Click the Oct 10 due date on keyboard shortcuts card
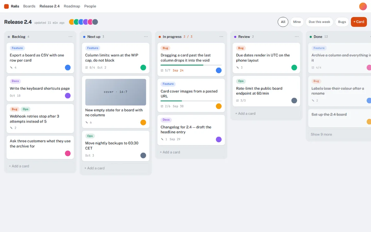The height and width of the screenshot is (232, 371). (x=15, y=96)
